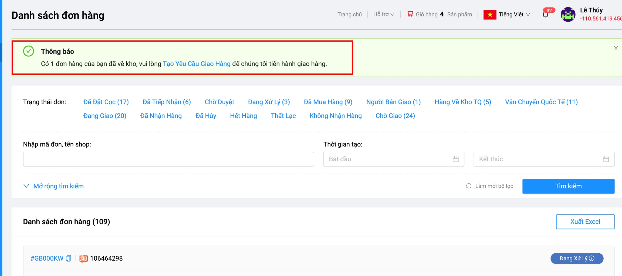Click the shopping cart icon

click(x=410, y=14)
